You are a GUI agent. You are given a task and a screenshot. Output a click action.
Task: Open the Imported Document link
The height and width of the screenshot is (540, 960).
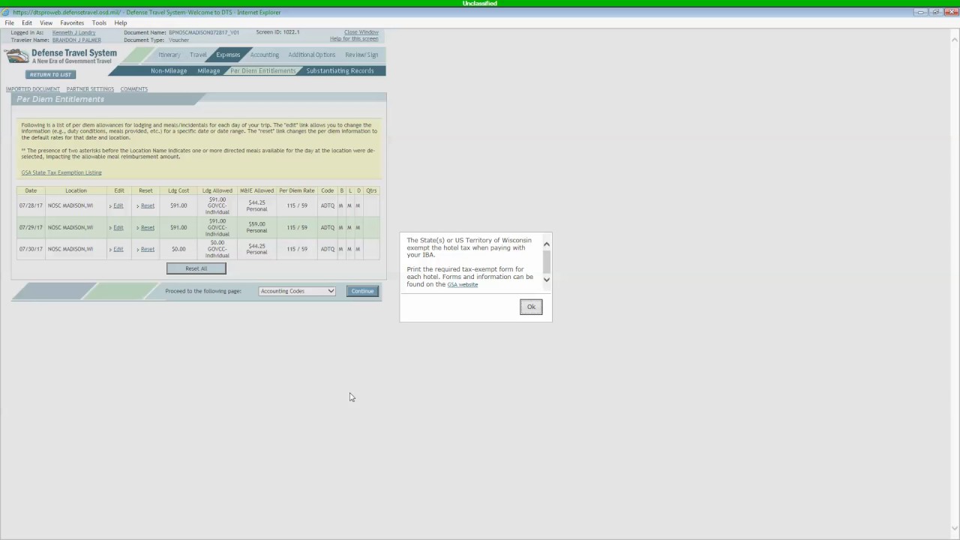pos(33,89)
